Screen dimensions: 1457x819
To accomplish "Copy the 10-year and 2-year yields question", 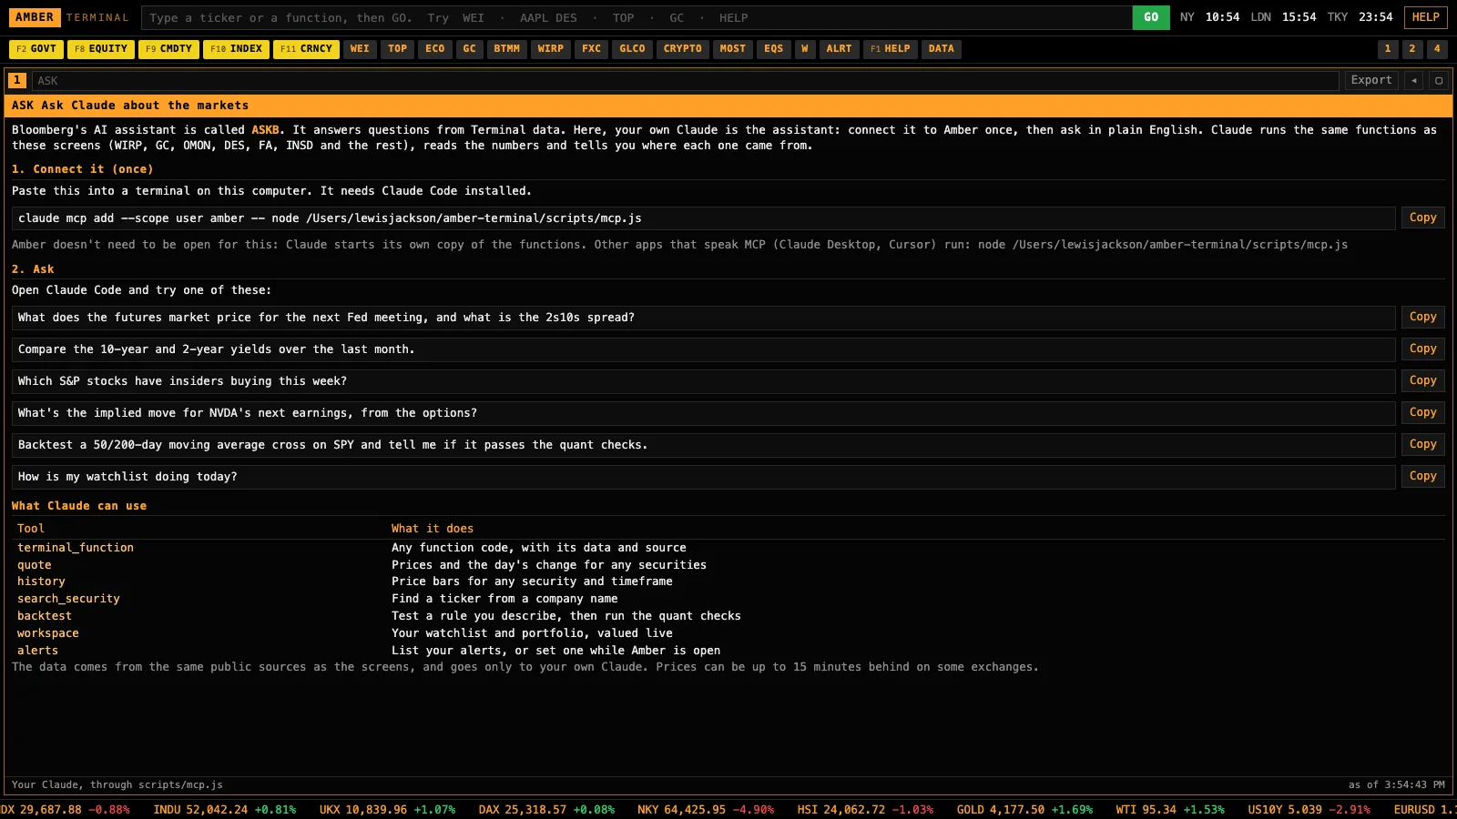I will [1422, 349].
